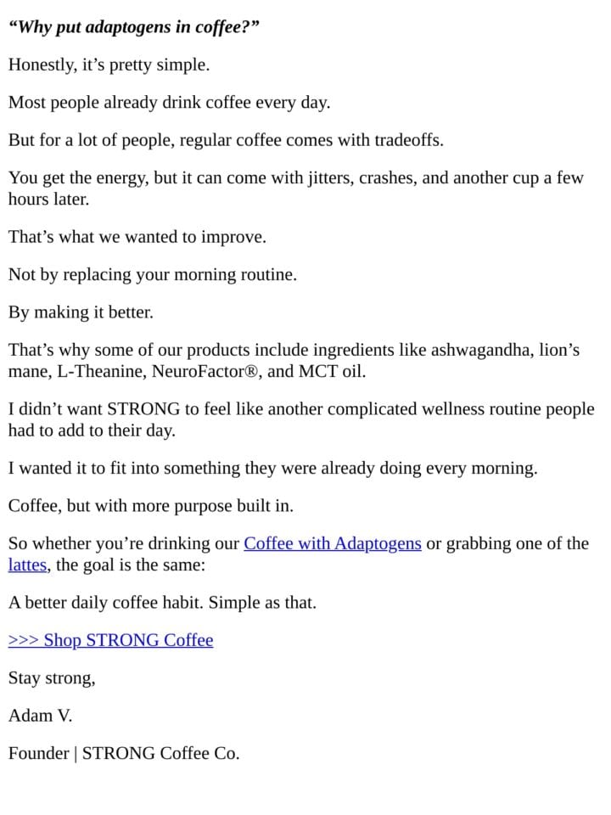This screenshot has width=611, height=815.
Task: Click the NeuroFactor® ingredient text
Action: pos(205,371)
